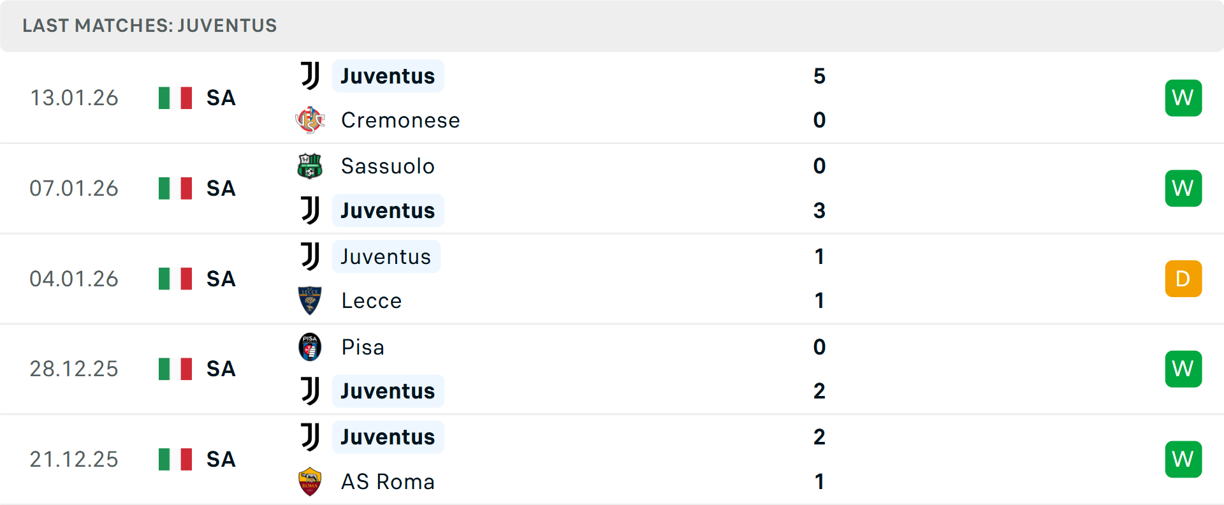1224x505 pixels.
Task: Click the Italian flag for 21.12.25 match
Action: [x=175, y=459]
